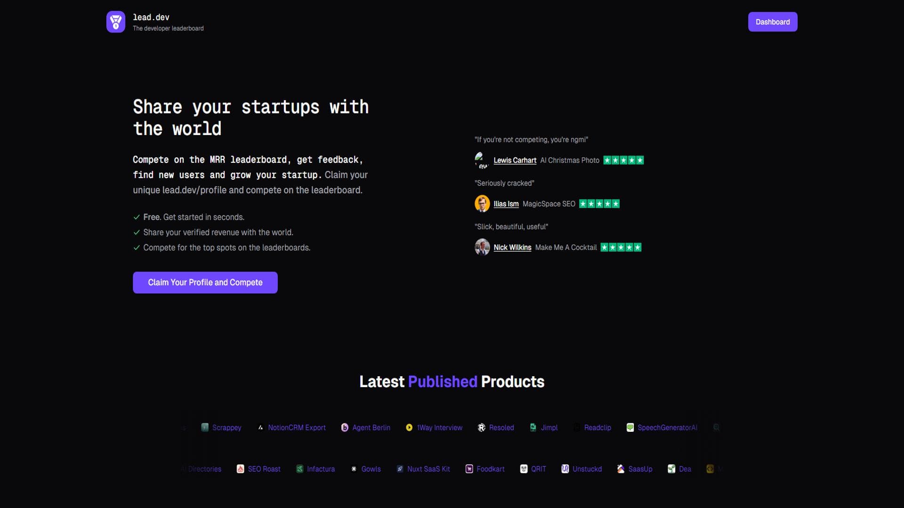Click the Resoled product icon
The width and height of the screenshot is (904, 508).
tap(481, 428)
